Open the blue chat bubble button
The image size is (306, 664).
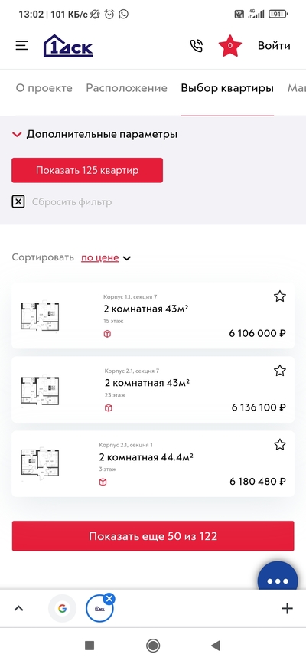(x=278, y=579)
